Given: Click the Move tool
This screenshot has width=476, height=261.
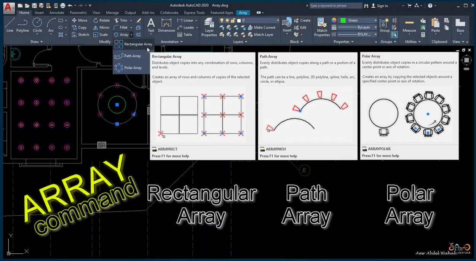Looking at the screenshot, I should [x=80, y=20].
